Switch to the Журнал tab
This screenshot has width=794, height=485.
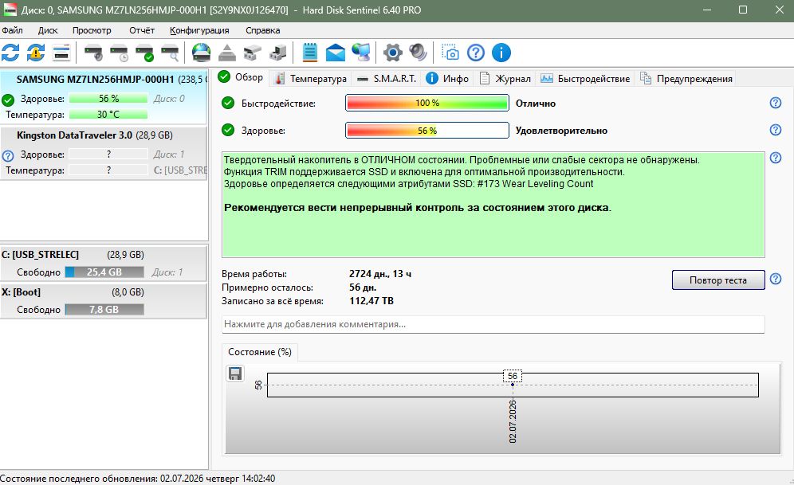click(x=505, y=78)
